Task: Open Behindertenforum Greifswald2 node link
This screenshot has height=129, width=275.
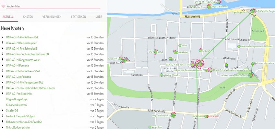Action: point(24,122)
